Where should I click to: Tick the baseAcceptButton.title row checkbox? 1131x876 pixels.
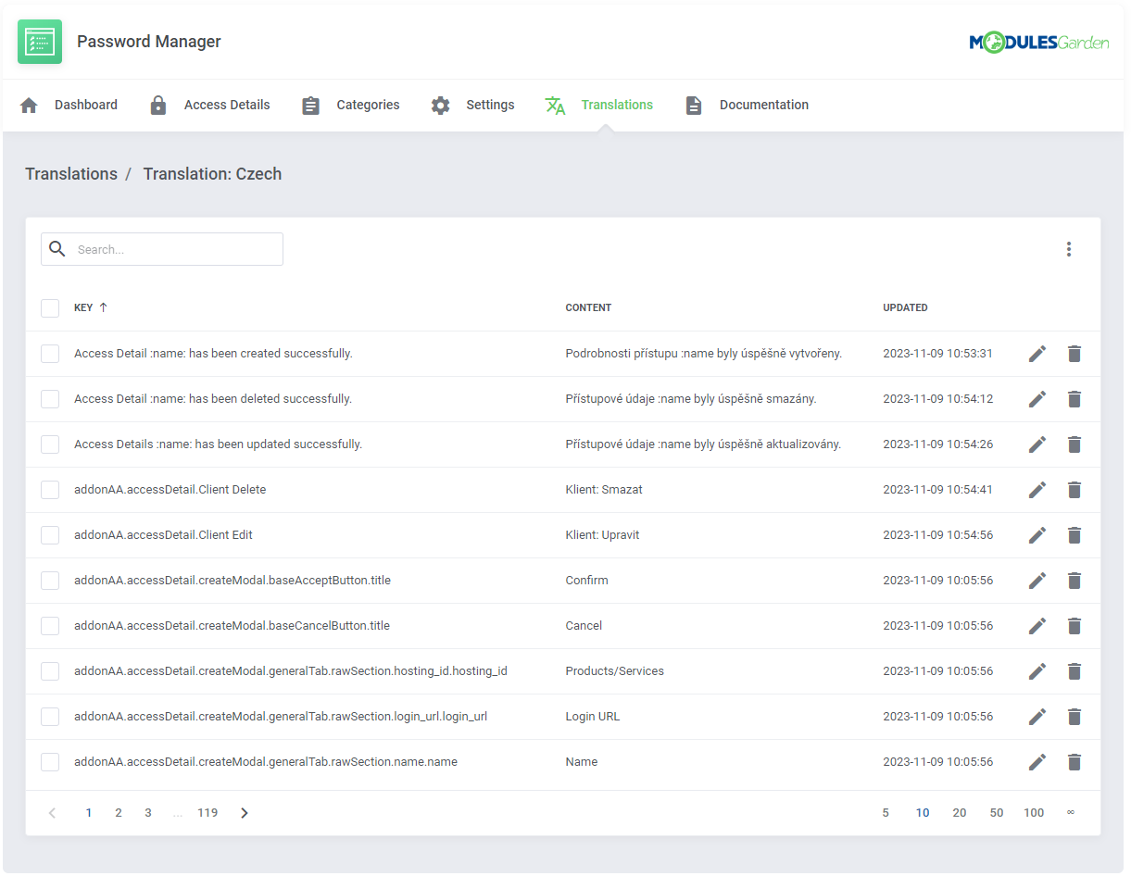[x=50, y=581]
